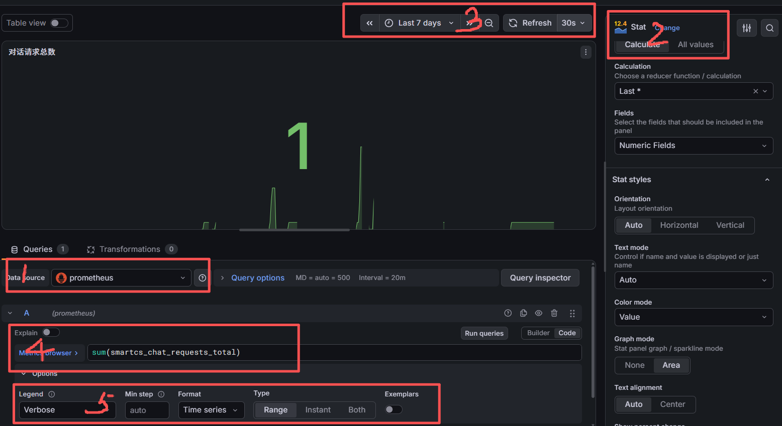The width and height of the screenshot is (782, 426).
Task: Select the All values option
Action: tap(696, 45)
